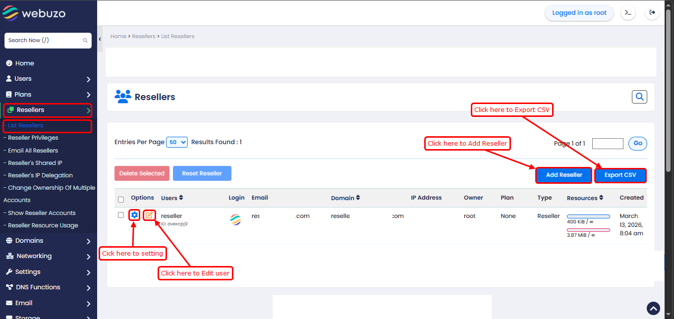Screen dimensions: 674x319
Task: Open the reseller settings gear icon
Action: (x=134, y=215)
